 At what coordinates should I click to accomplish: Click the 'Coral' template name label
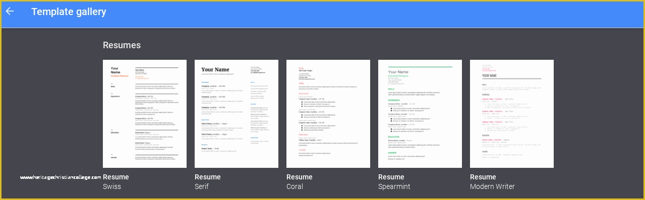point(295,186)
